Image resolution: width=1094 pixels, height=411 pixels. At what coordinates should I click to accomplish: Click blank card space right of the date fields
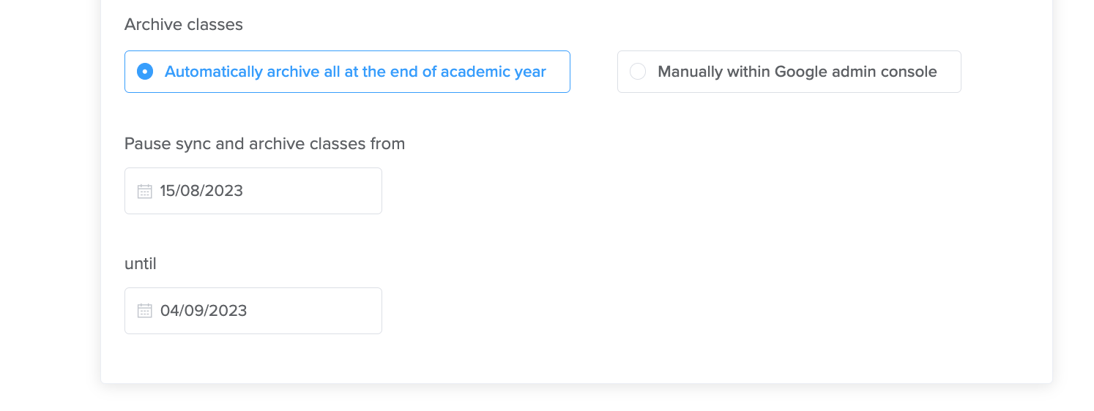pyautogui.click(x=659, y=249)
